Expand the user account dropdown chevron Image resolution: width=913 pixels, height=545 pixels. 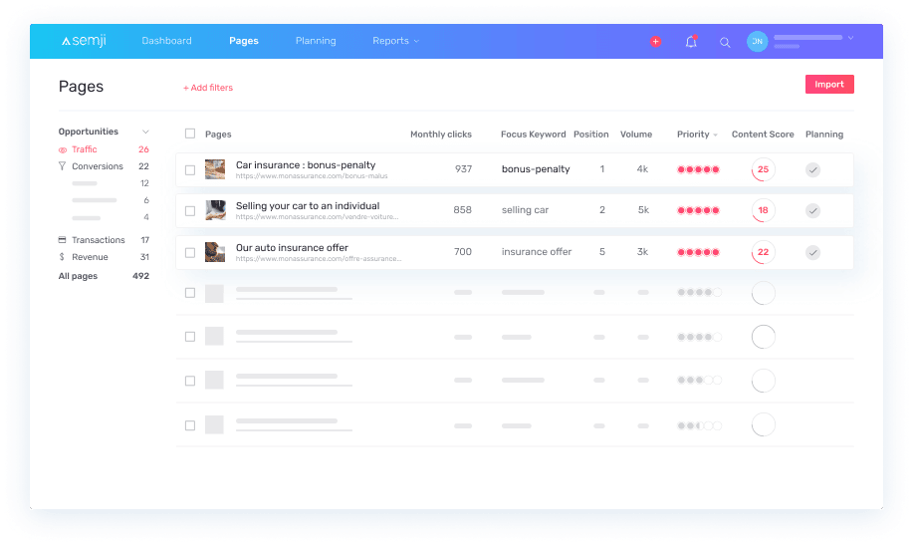click(850, 38)
